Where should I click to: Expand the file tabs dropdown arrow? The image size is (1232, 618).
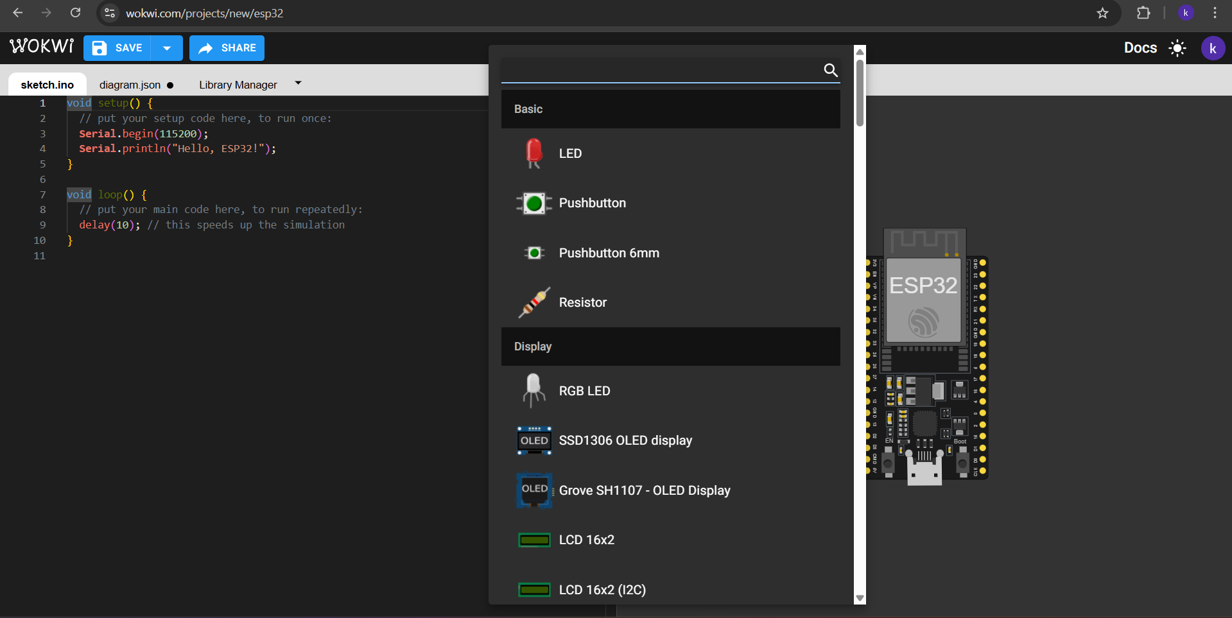click(x=298, y=83)
